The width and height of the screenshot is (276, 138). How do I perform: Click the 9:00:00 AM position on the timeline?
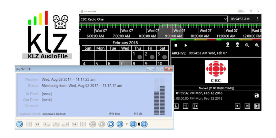[174, 36]
